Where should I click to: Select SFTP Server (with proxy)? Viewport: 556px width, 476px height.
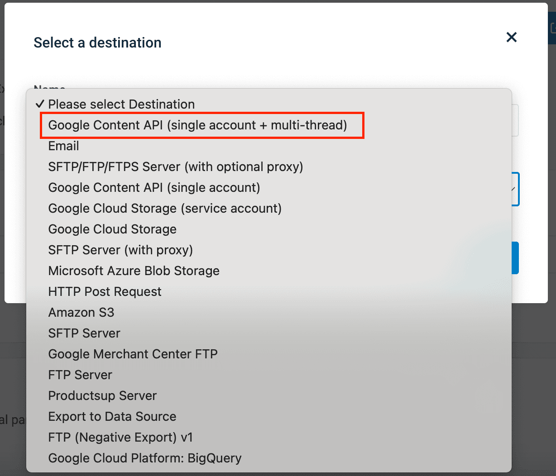pyautogui.click(x=120, y=250)
